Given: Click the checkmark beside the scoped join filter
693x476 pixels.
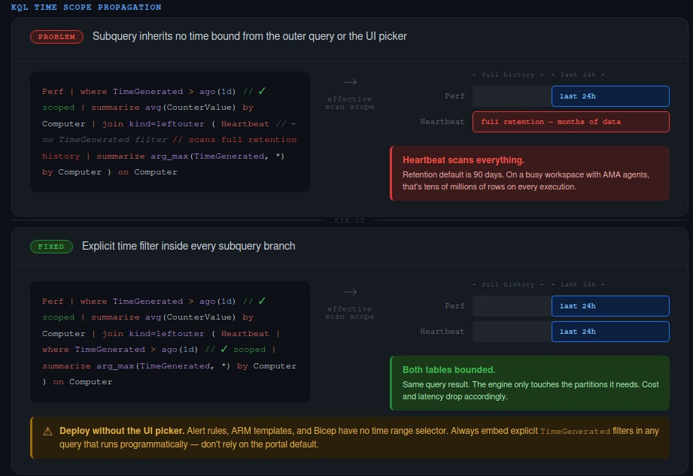Looking at the screenshot, I should click(x=224, y=350).
